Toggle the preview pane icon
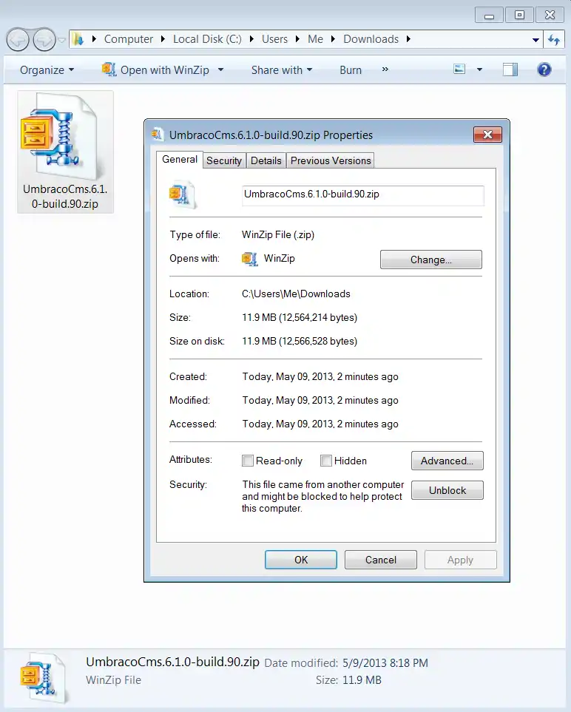The height and width of the screenshot is (712, 571). 510,69
